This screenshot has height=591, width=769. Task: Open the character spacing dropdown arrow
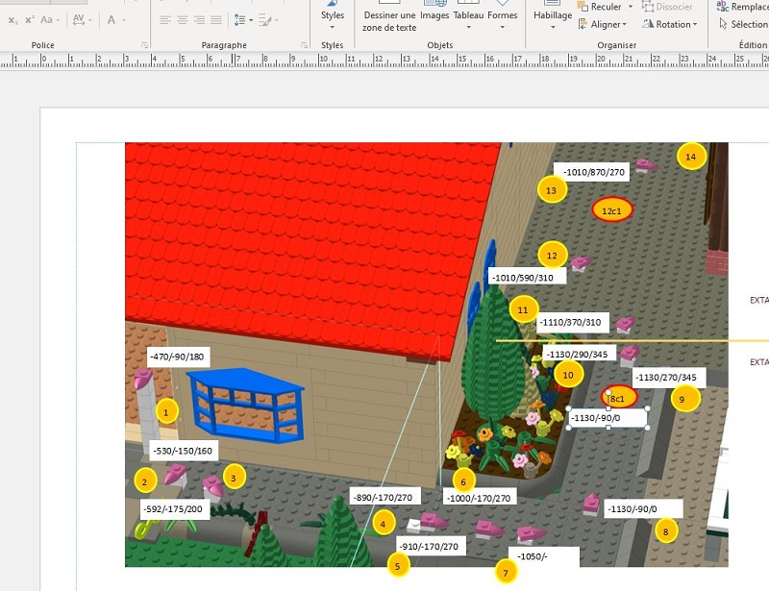point(89,20)
